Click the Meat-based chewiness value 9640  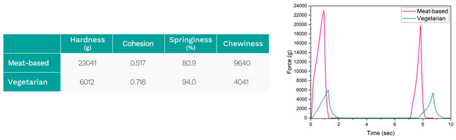[242, 63]
